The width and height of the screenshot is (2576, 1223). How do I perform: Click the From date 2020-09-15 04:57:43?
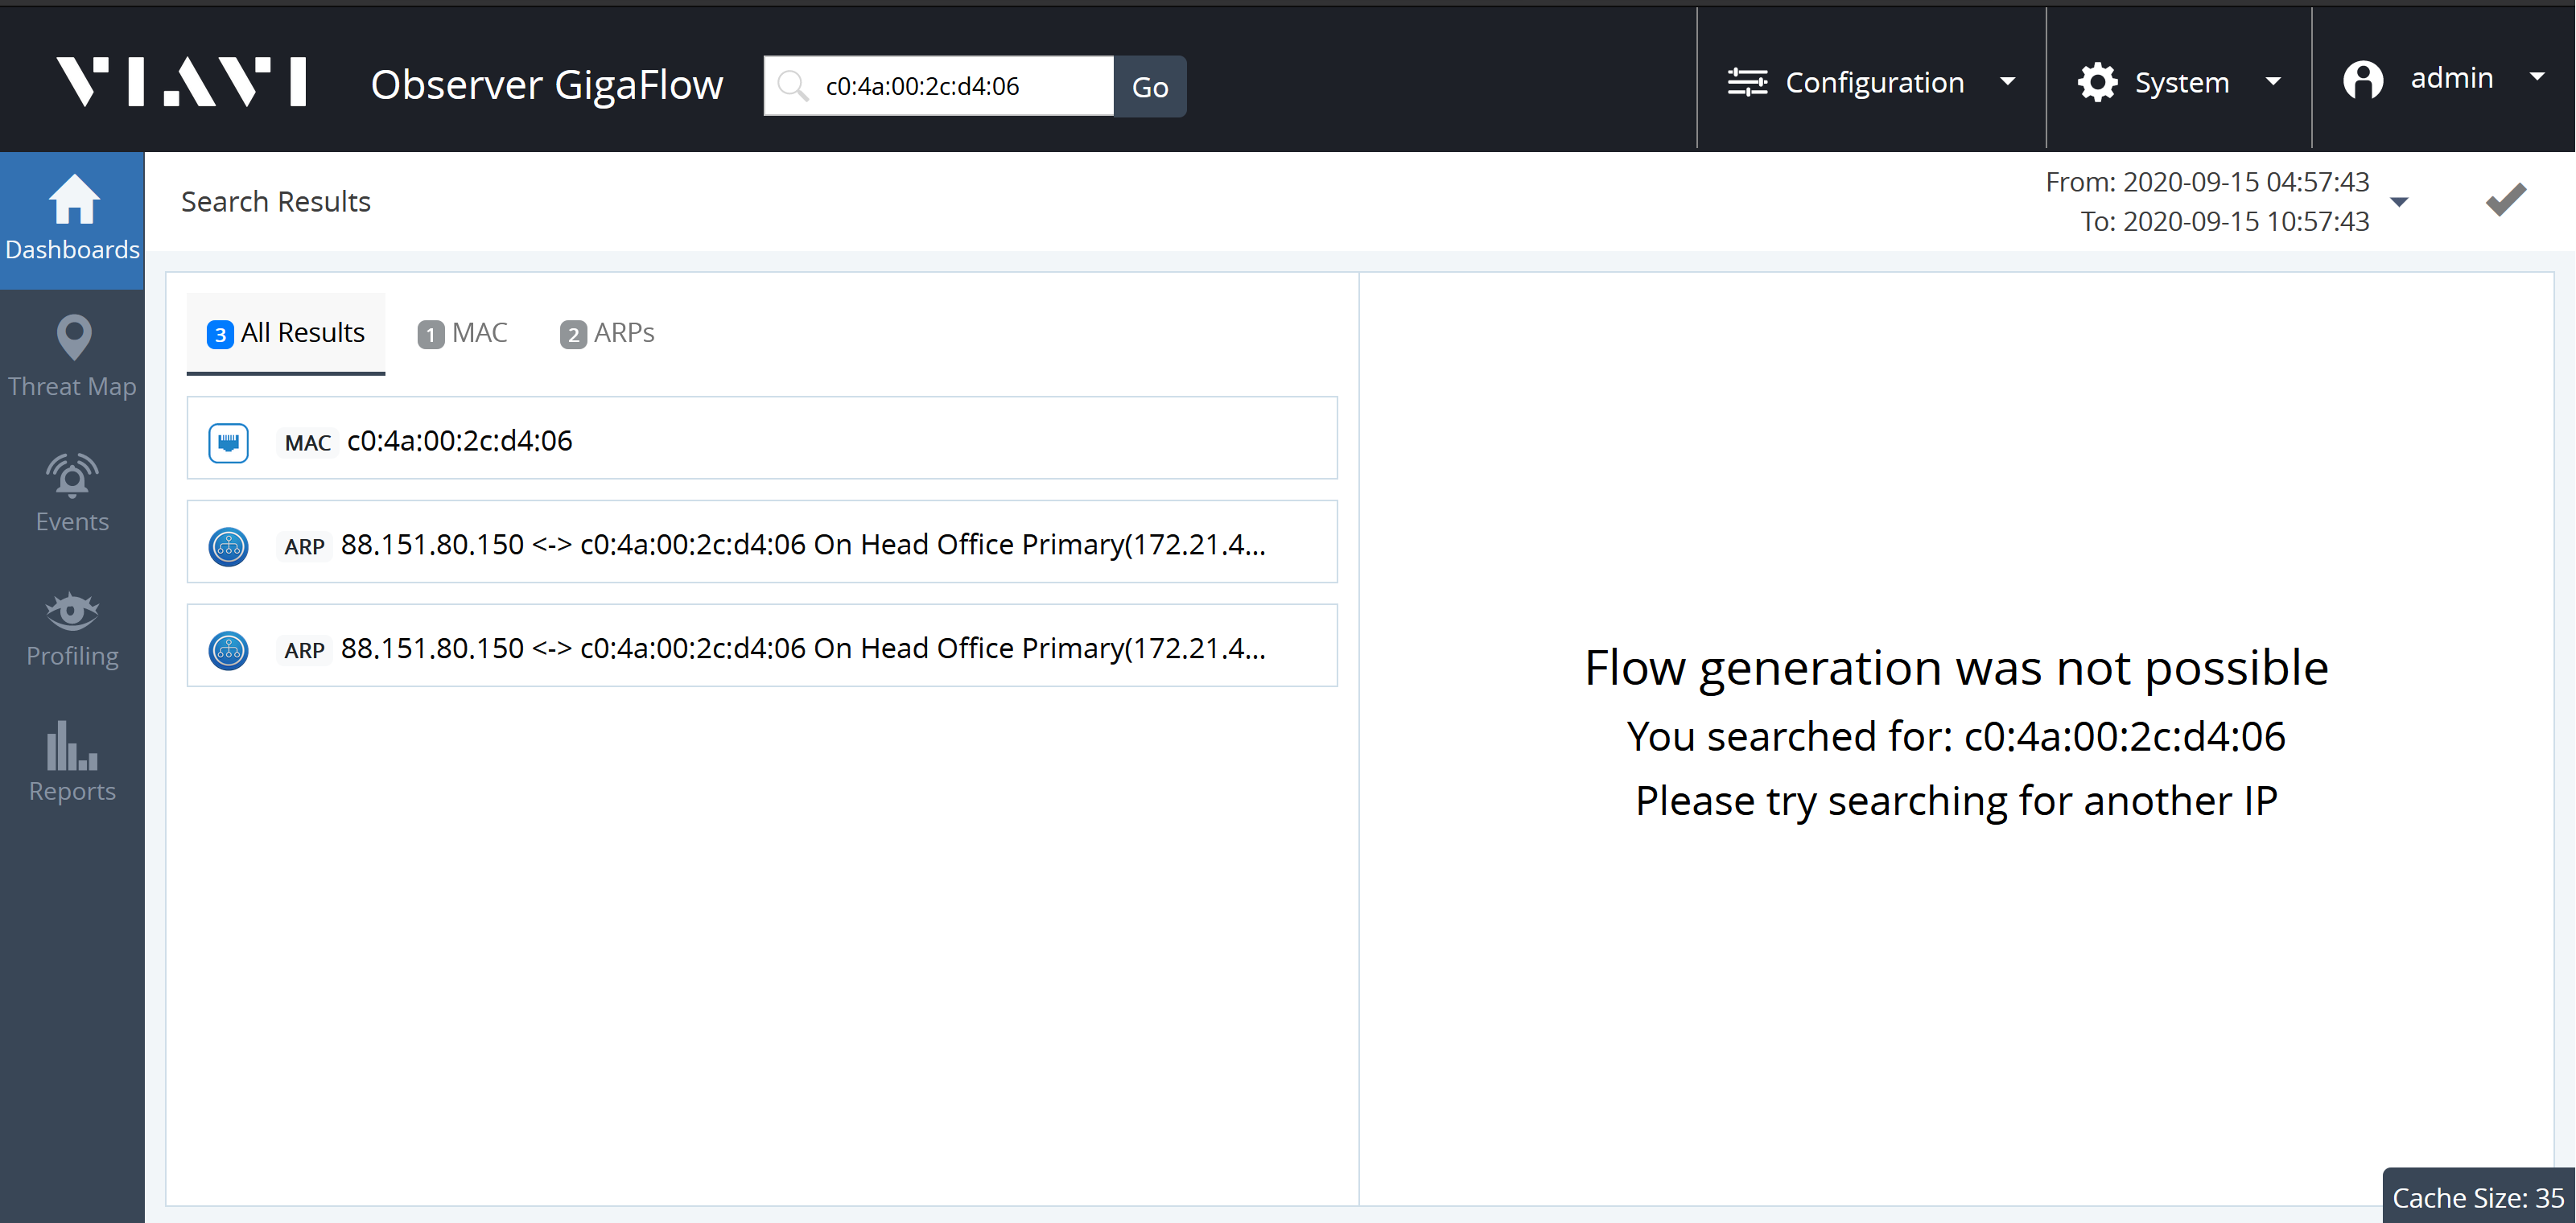tap(2207, 182)
